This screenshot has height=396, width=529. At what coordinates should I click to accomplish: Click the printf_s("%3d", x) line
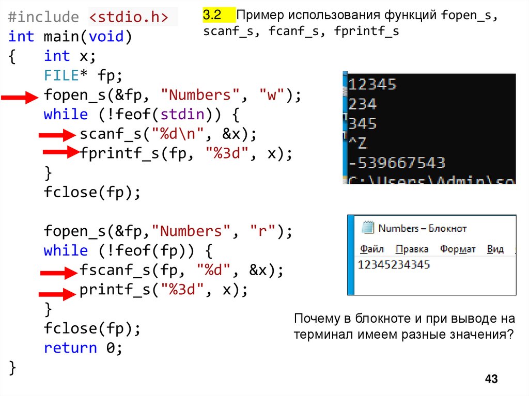(164, 290)
